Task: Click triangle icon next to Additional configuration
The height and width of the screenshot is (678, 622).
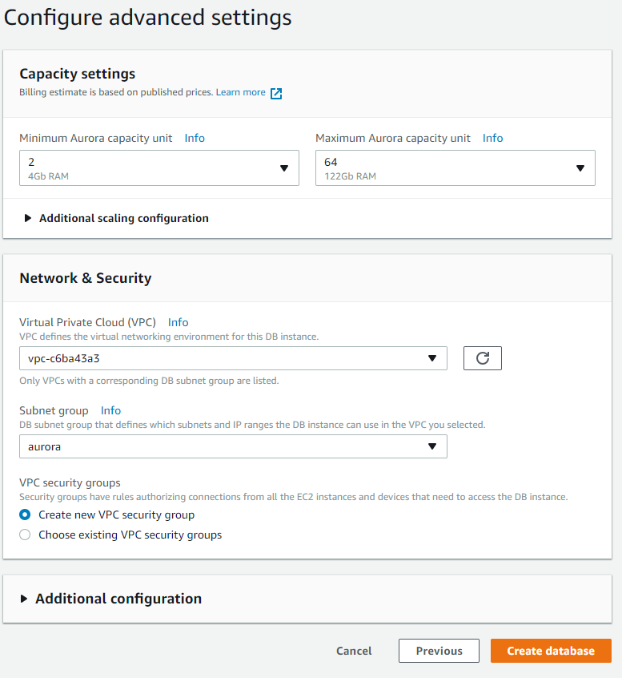Action: (24, 599)
